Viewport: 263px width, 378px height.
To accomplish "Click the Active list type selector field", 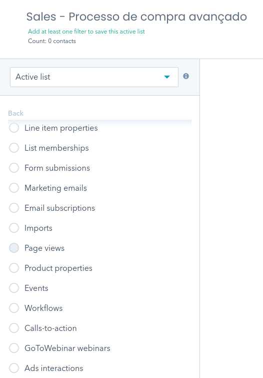I will [94, 77].
